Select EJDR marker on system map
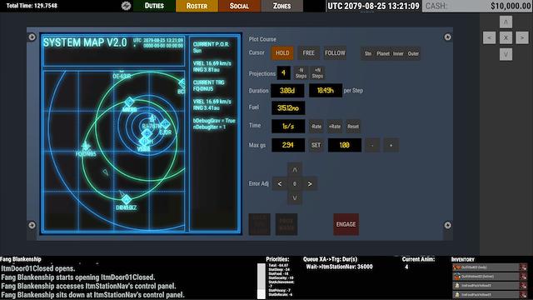533x300 pixels. tap(165, 124)
